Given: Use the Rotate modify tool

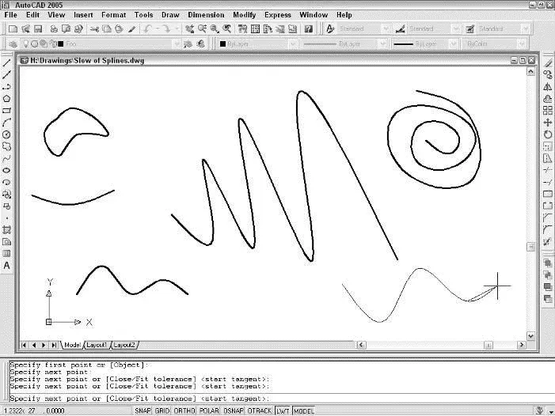Looking at the screenshot, I should point(548,134).
